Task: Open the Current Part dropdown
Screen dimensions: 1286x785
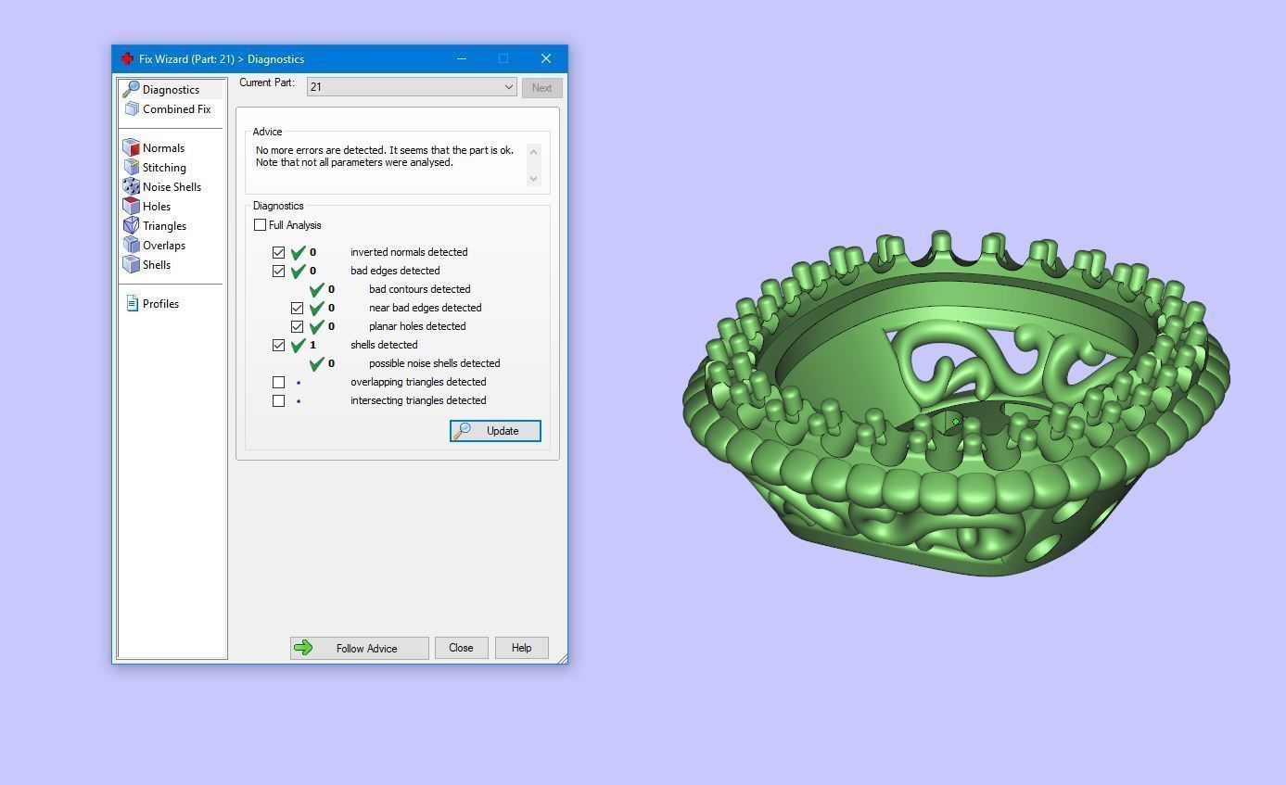Action: click(x=411, y=87)
